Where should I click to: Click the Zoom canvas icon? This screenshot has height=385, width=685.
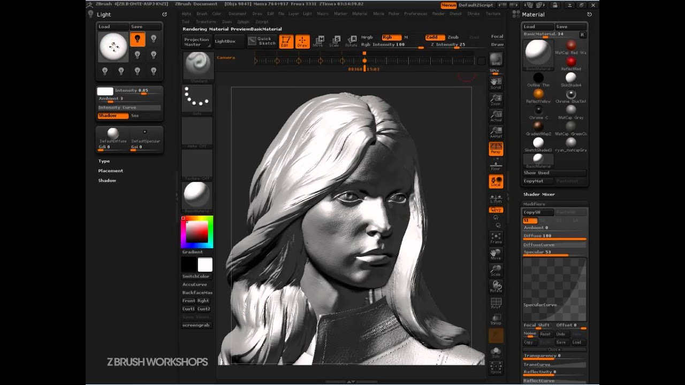(x=496, y=99)
